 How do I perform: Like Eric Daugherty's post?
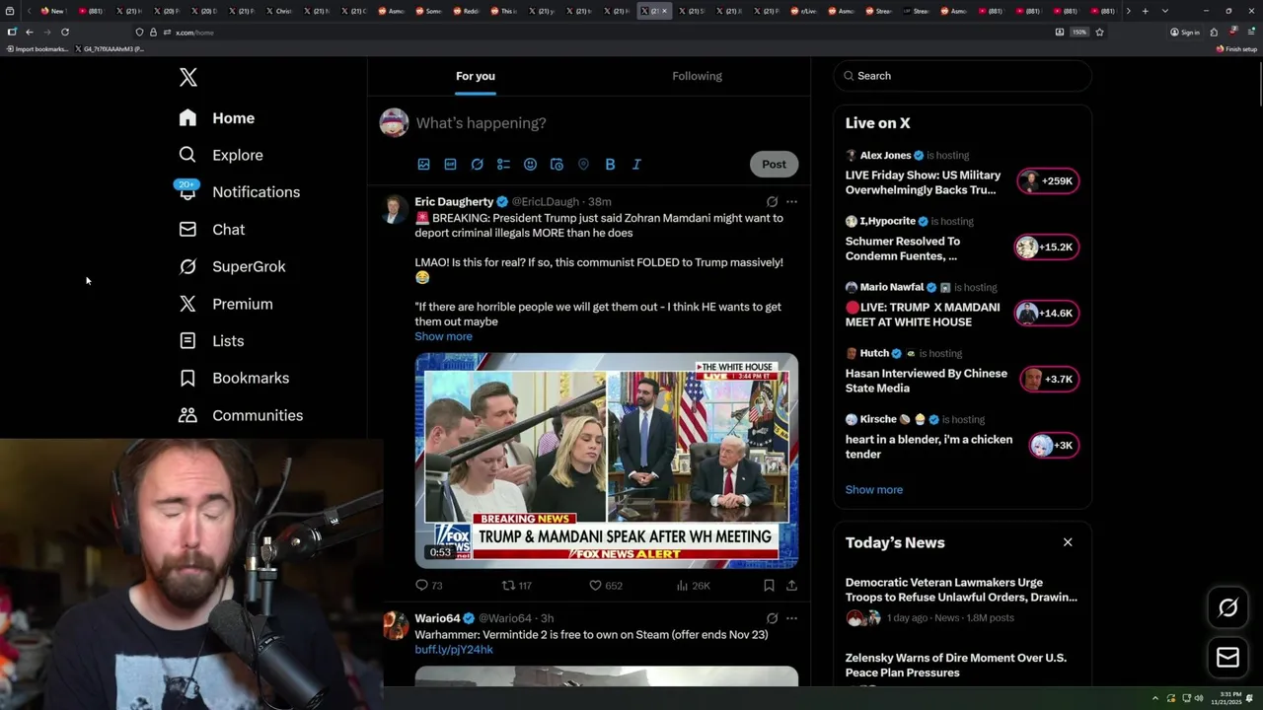click(606, 586)
